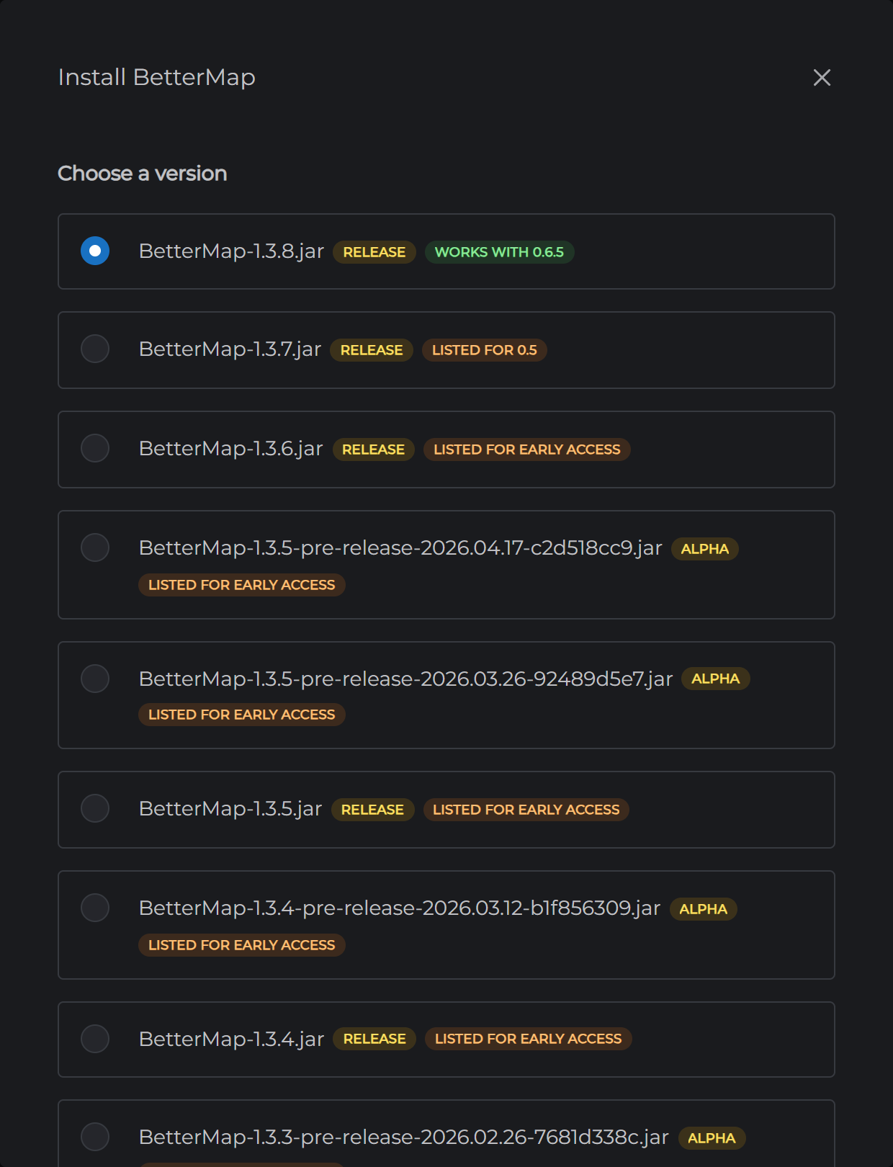This screenshot has height=1167, width=893.
Task: Choose the 2026.04.17-c2d518cc9 pre-release radio button
Action: point(95,547)
